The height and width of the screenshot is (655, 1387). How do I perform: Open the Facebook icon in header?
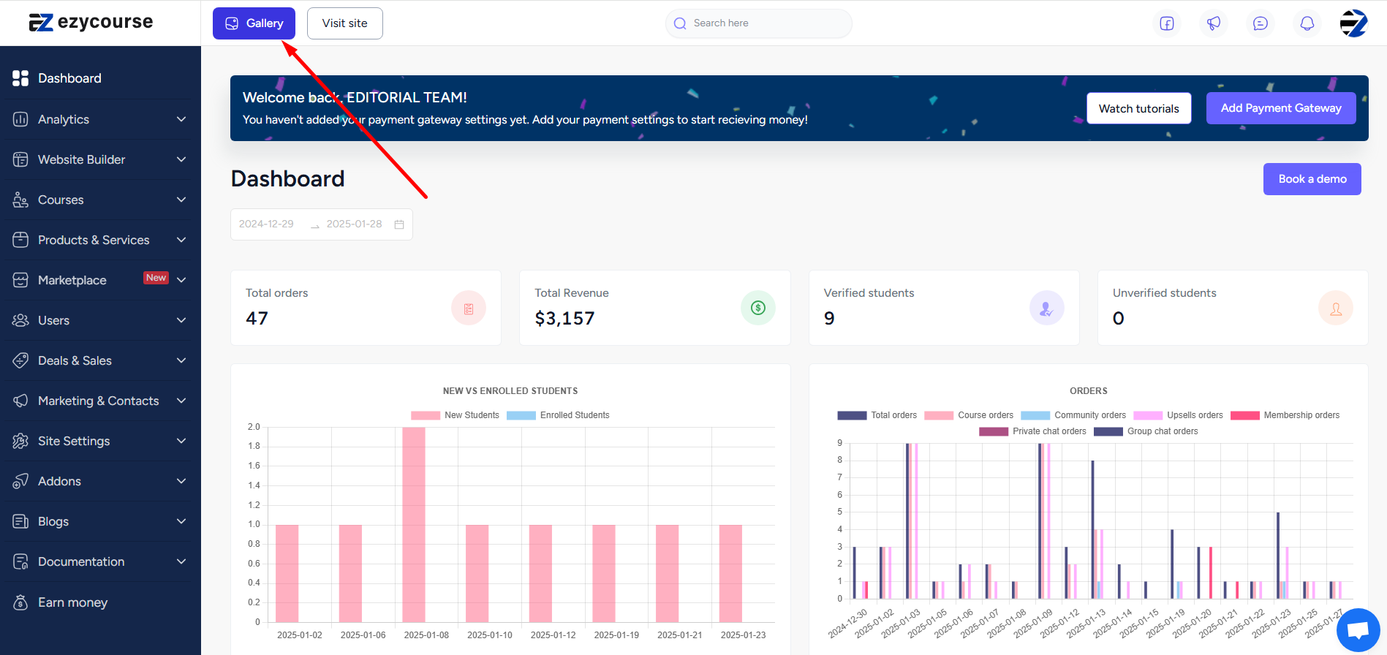1167,23
